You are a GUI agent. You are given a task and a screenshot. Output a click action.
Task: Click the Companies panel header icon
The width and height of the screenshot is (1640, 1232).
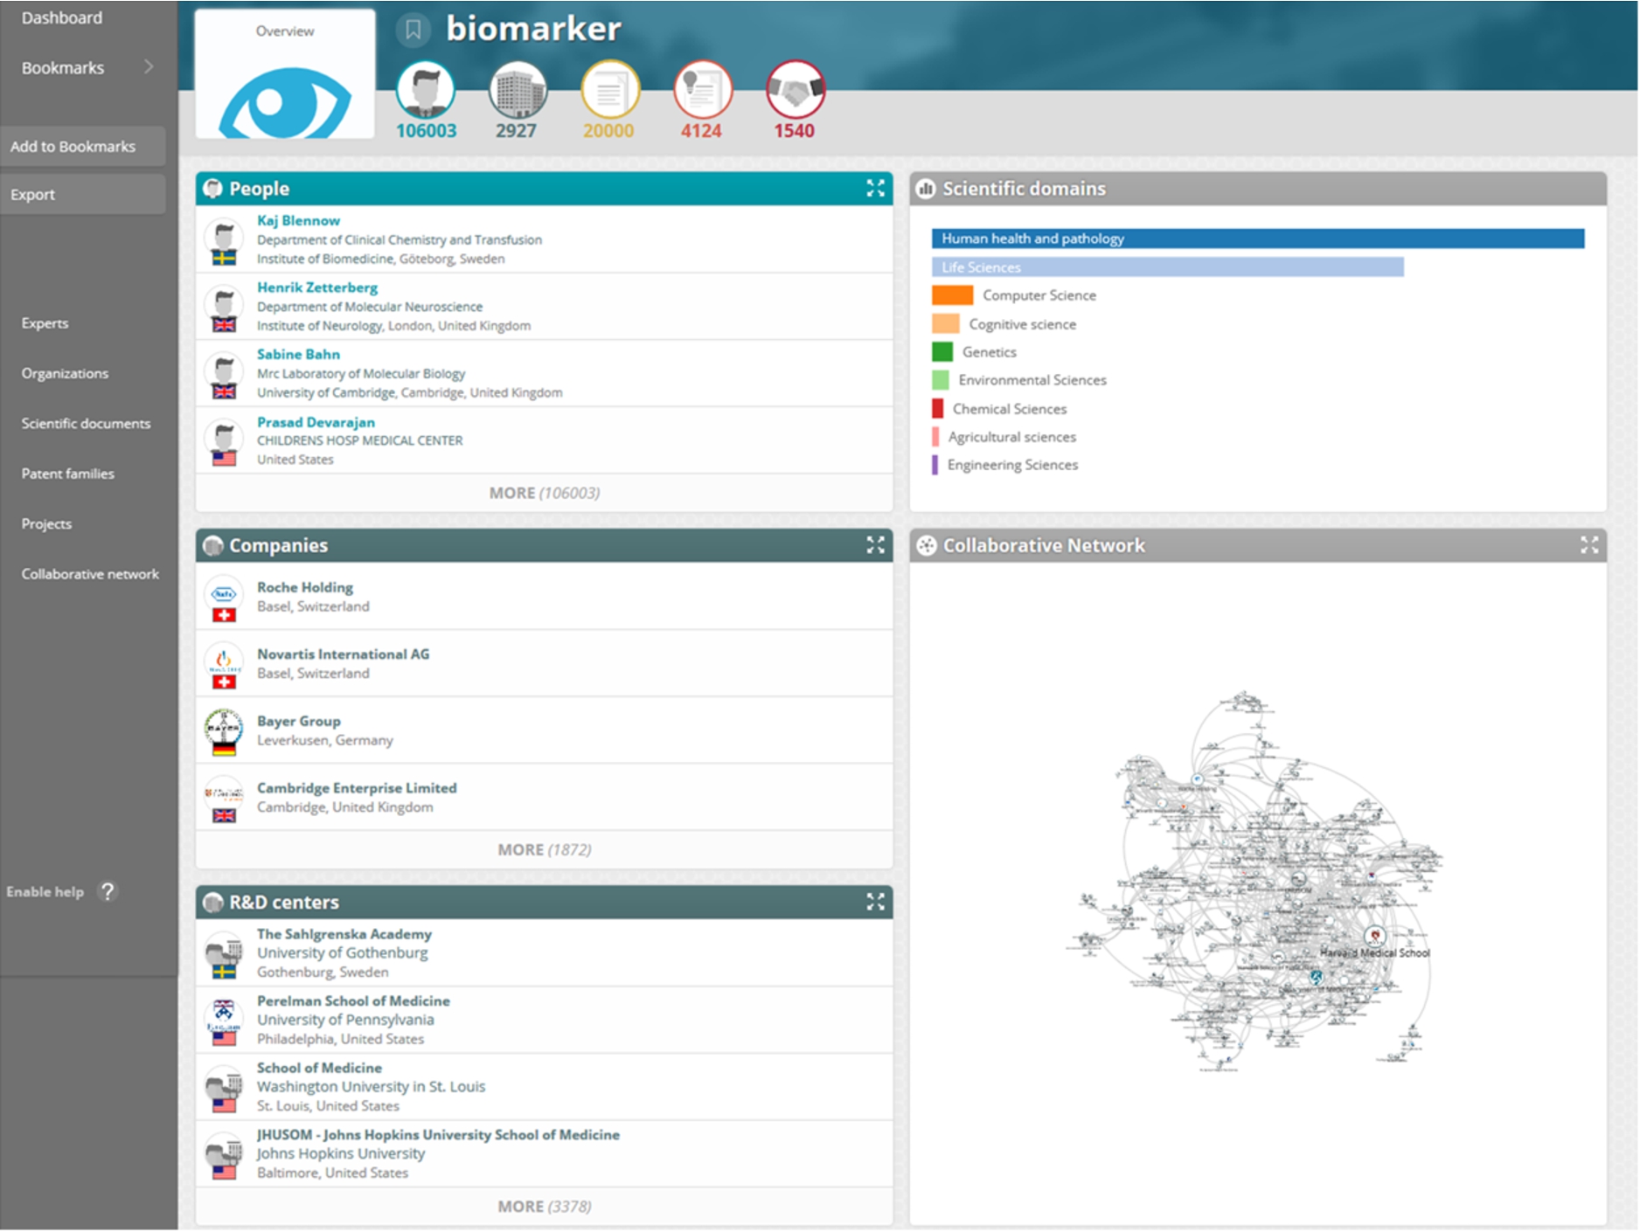pos(212,545)
